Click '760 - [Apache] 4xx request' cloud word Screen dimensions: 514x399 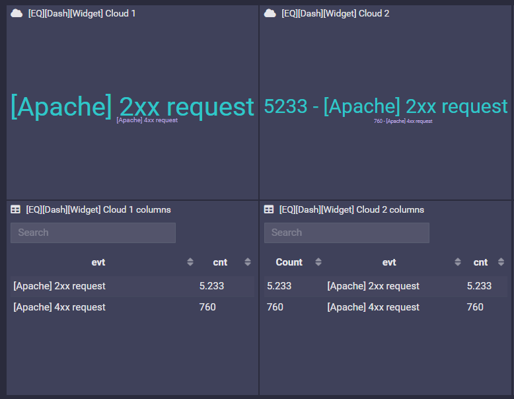pos(403,122)
